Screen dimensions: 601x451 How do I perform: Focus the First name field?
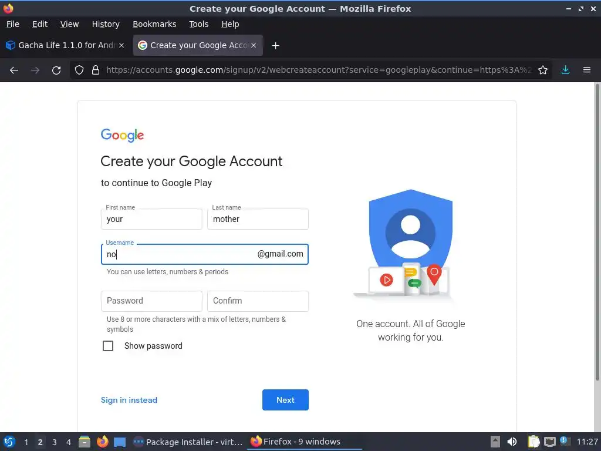click(151, 219)
